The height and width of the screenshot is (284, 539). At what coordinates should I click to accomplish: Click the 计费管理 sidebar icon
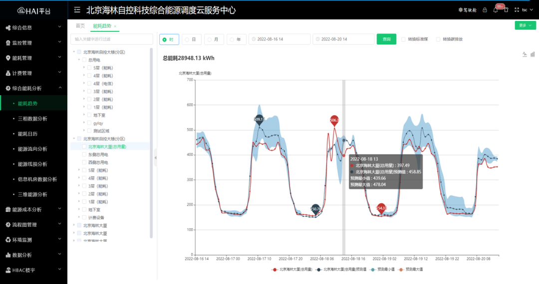click(8, 73)
